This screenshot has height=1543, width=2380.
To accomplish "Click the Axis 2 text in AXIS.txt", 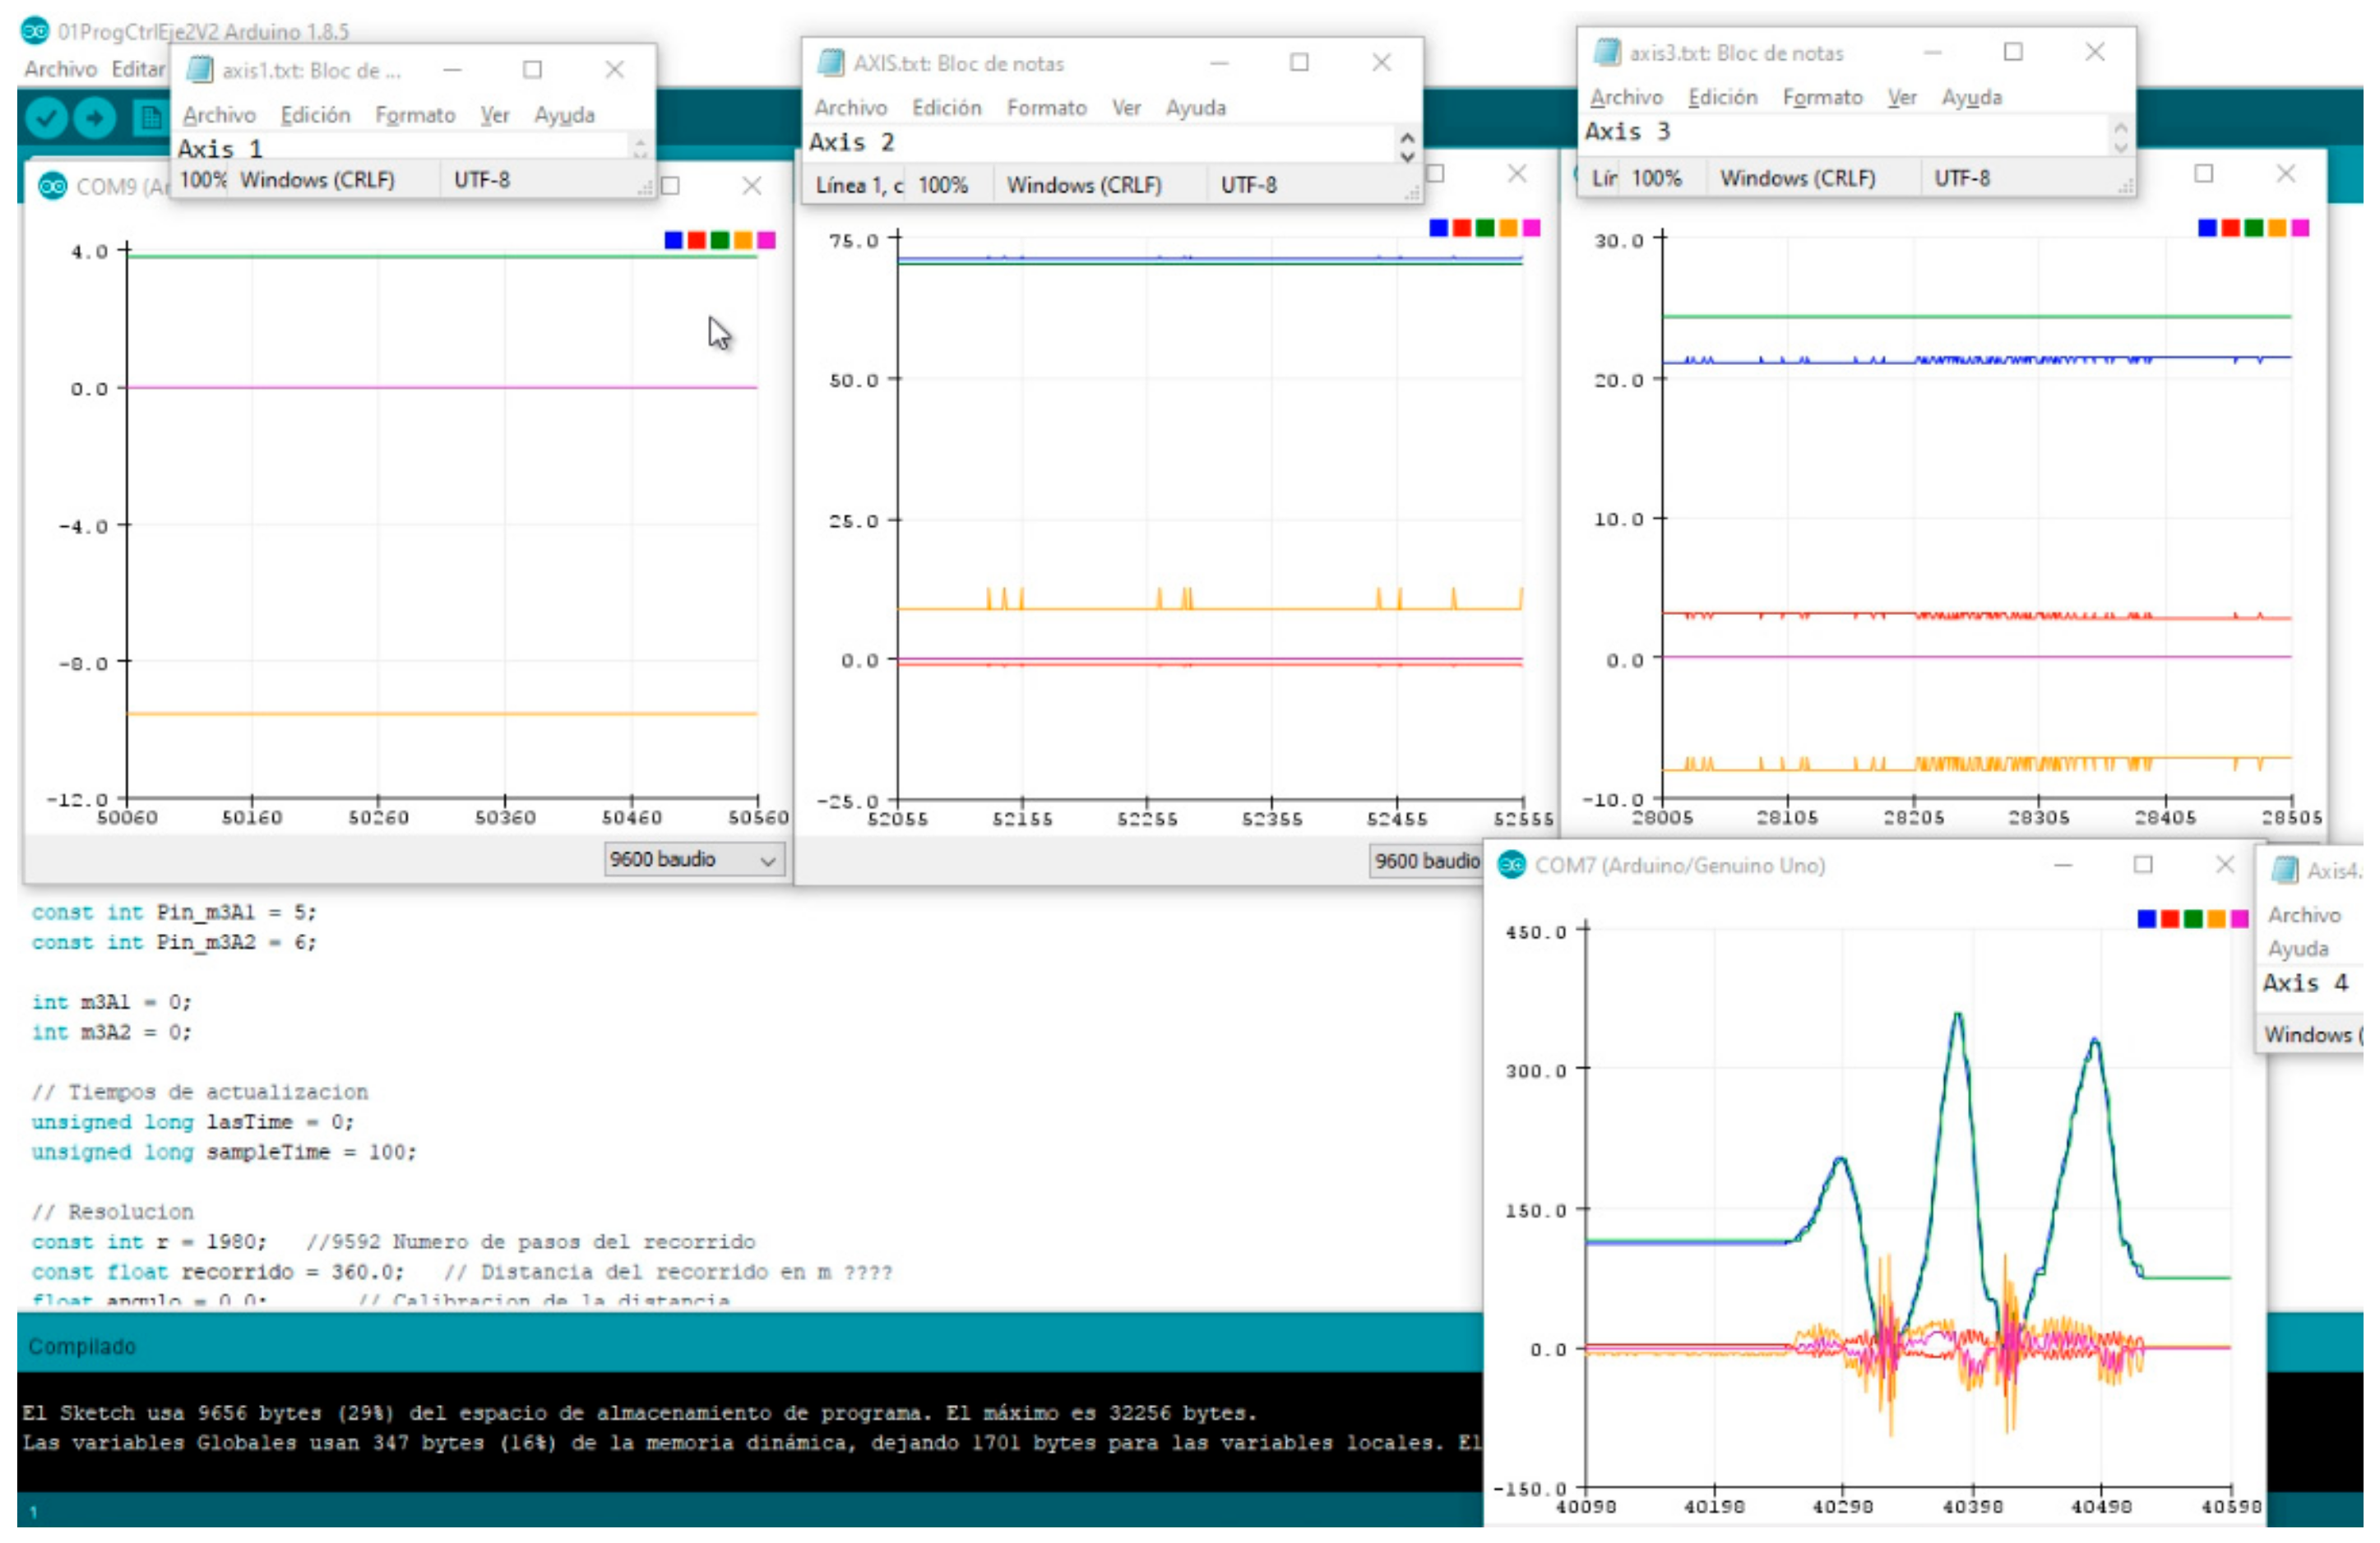I will 851,142.
